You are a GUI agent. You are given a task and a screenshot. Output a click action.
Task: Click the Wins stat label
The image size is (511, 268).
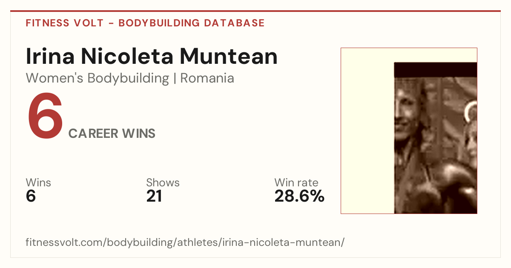tap(38, 182)
